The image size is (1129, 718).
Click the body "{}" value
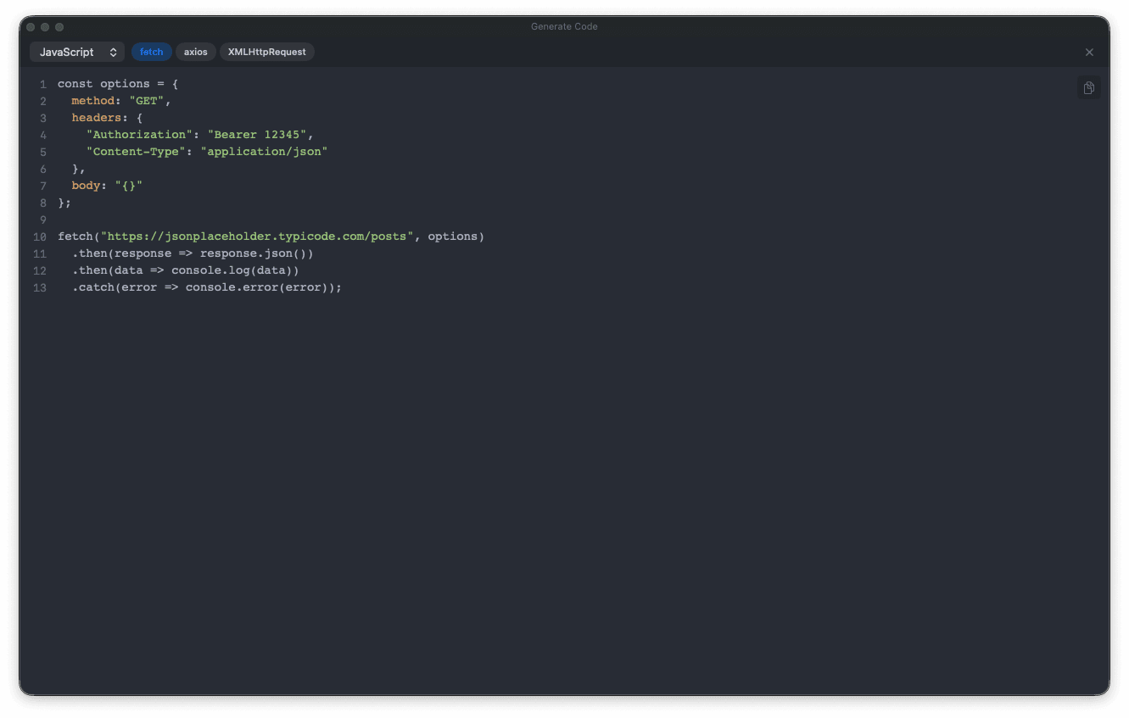pyautogui.click(x=129, y=186)
